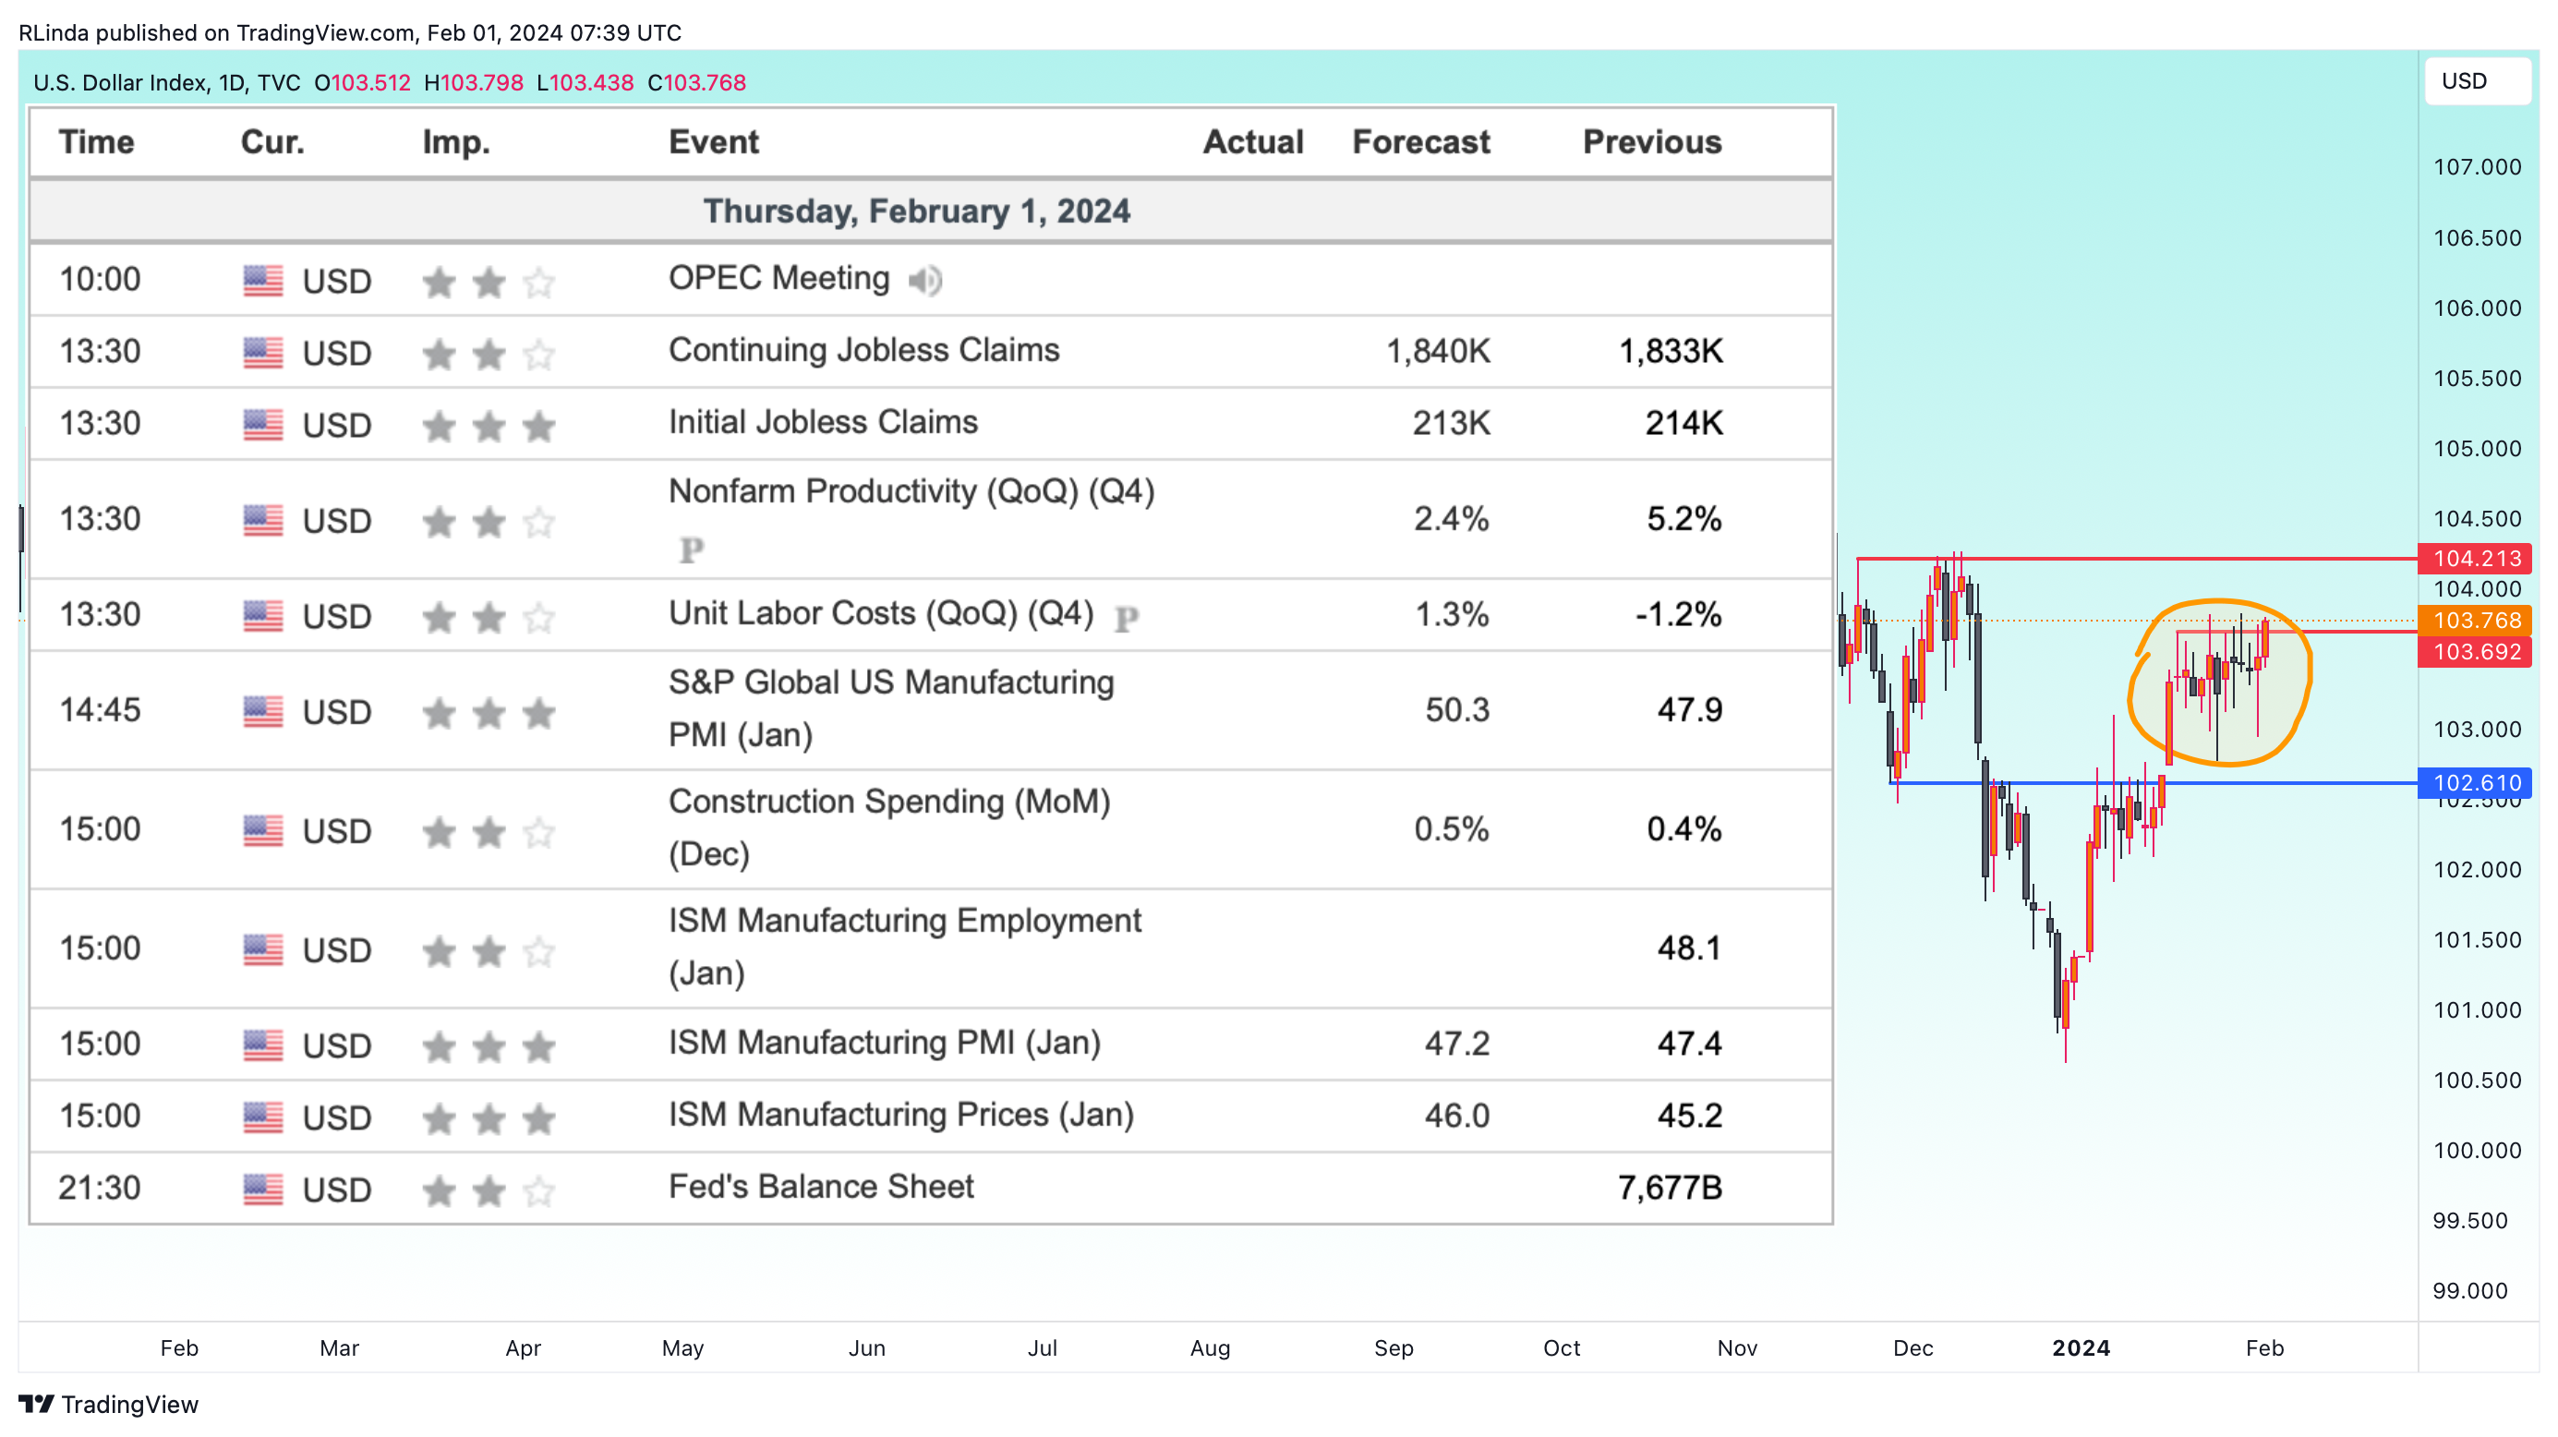
Task: Open ISM Manufacturing PMI (Jan) event
Action: (885, 1043)
